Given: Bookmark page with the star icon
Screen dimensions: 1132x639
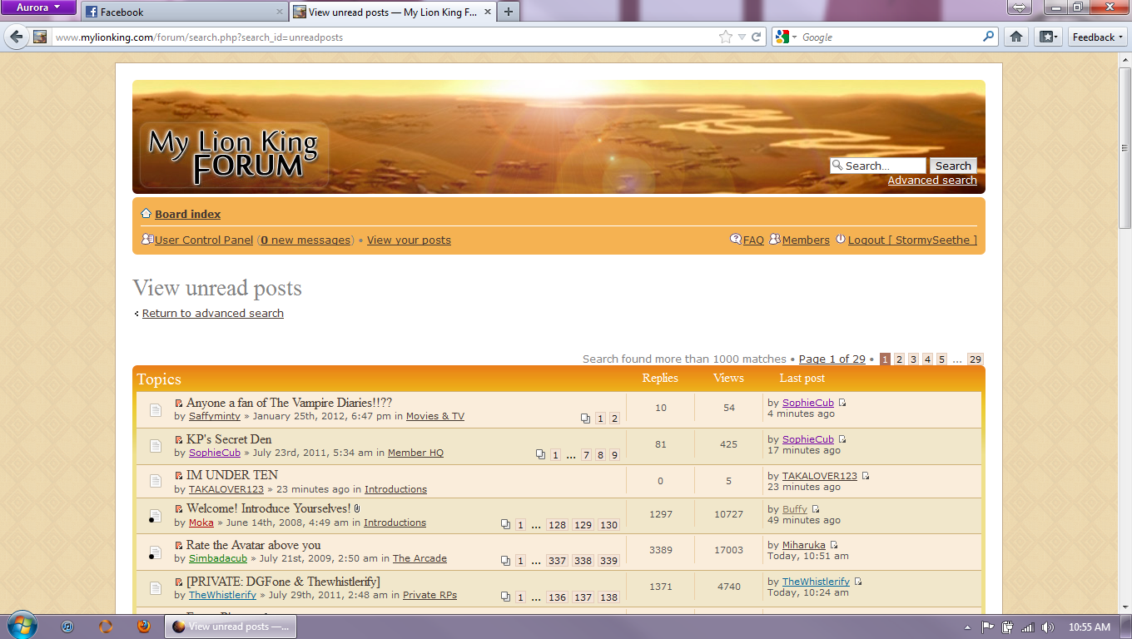Looking at the screenshot, I should [x=726, y=37].
